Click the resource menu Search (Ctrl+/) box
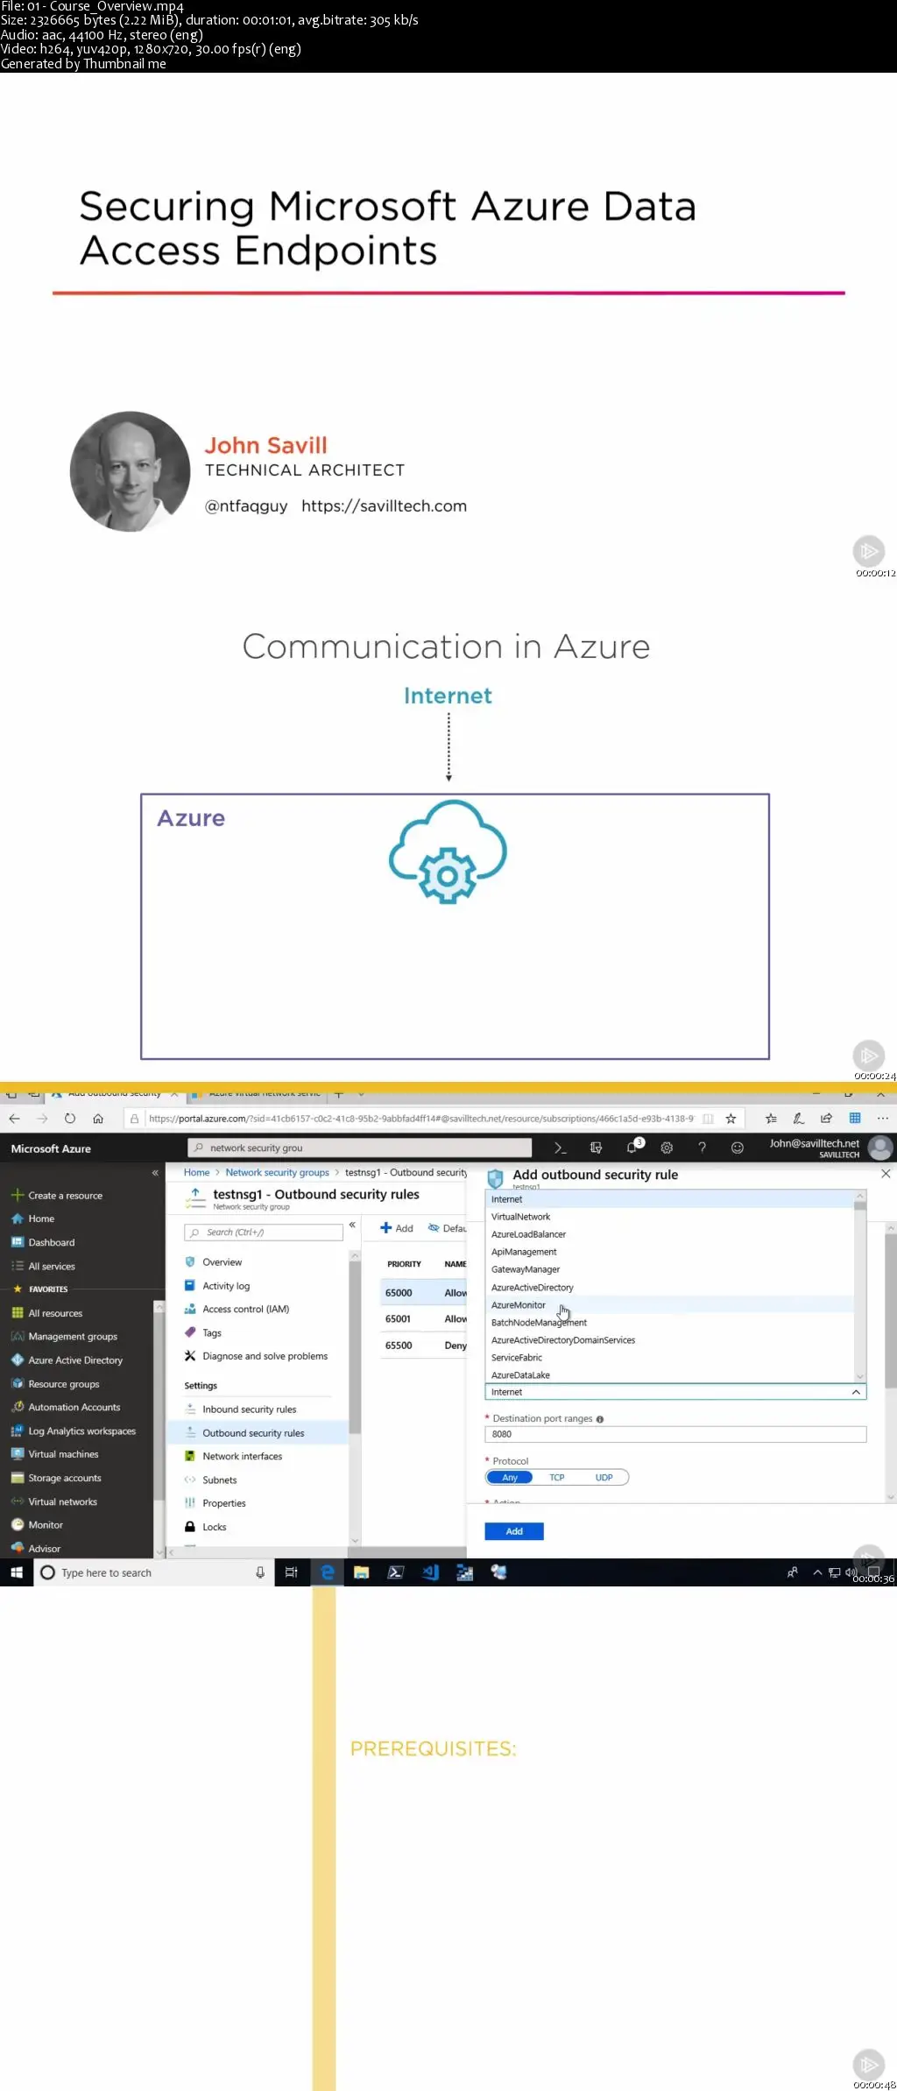This screenshot has height=2091, width=897. [264, 1232]
